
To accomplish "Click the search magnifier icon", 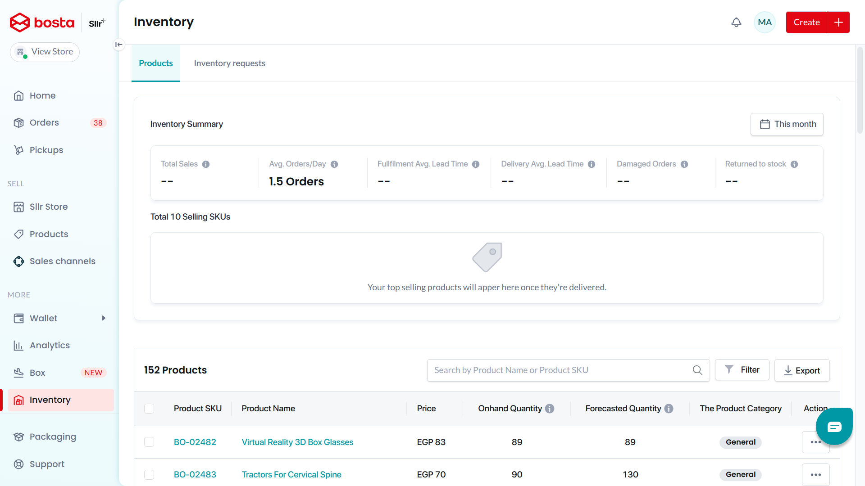I will 697,370.
